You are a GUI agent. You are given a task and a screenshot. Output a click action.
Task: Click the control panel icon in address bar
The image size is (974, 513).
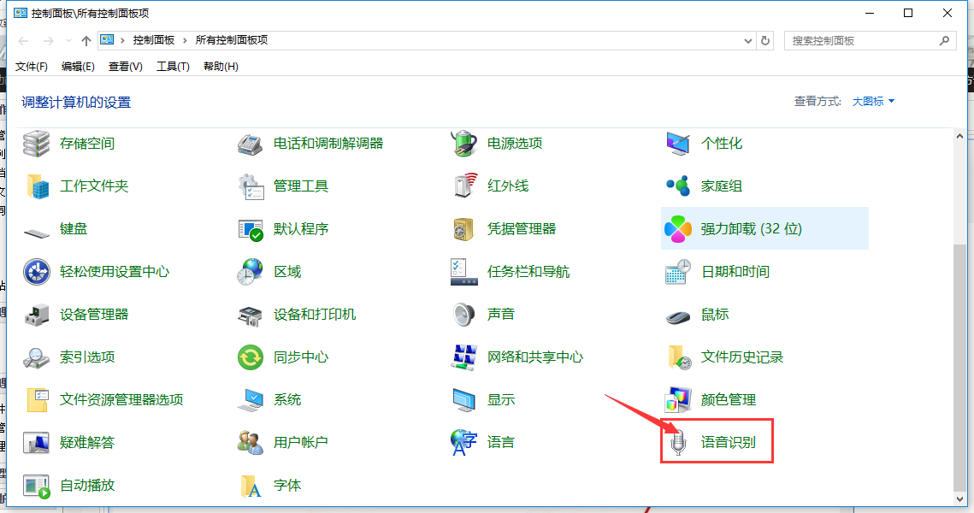(107, 39)
